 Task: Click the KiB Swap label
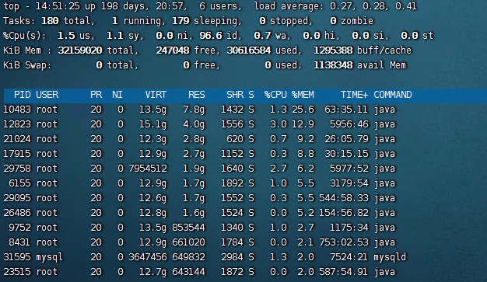[x=27, y=65]
